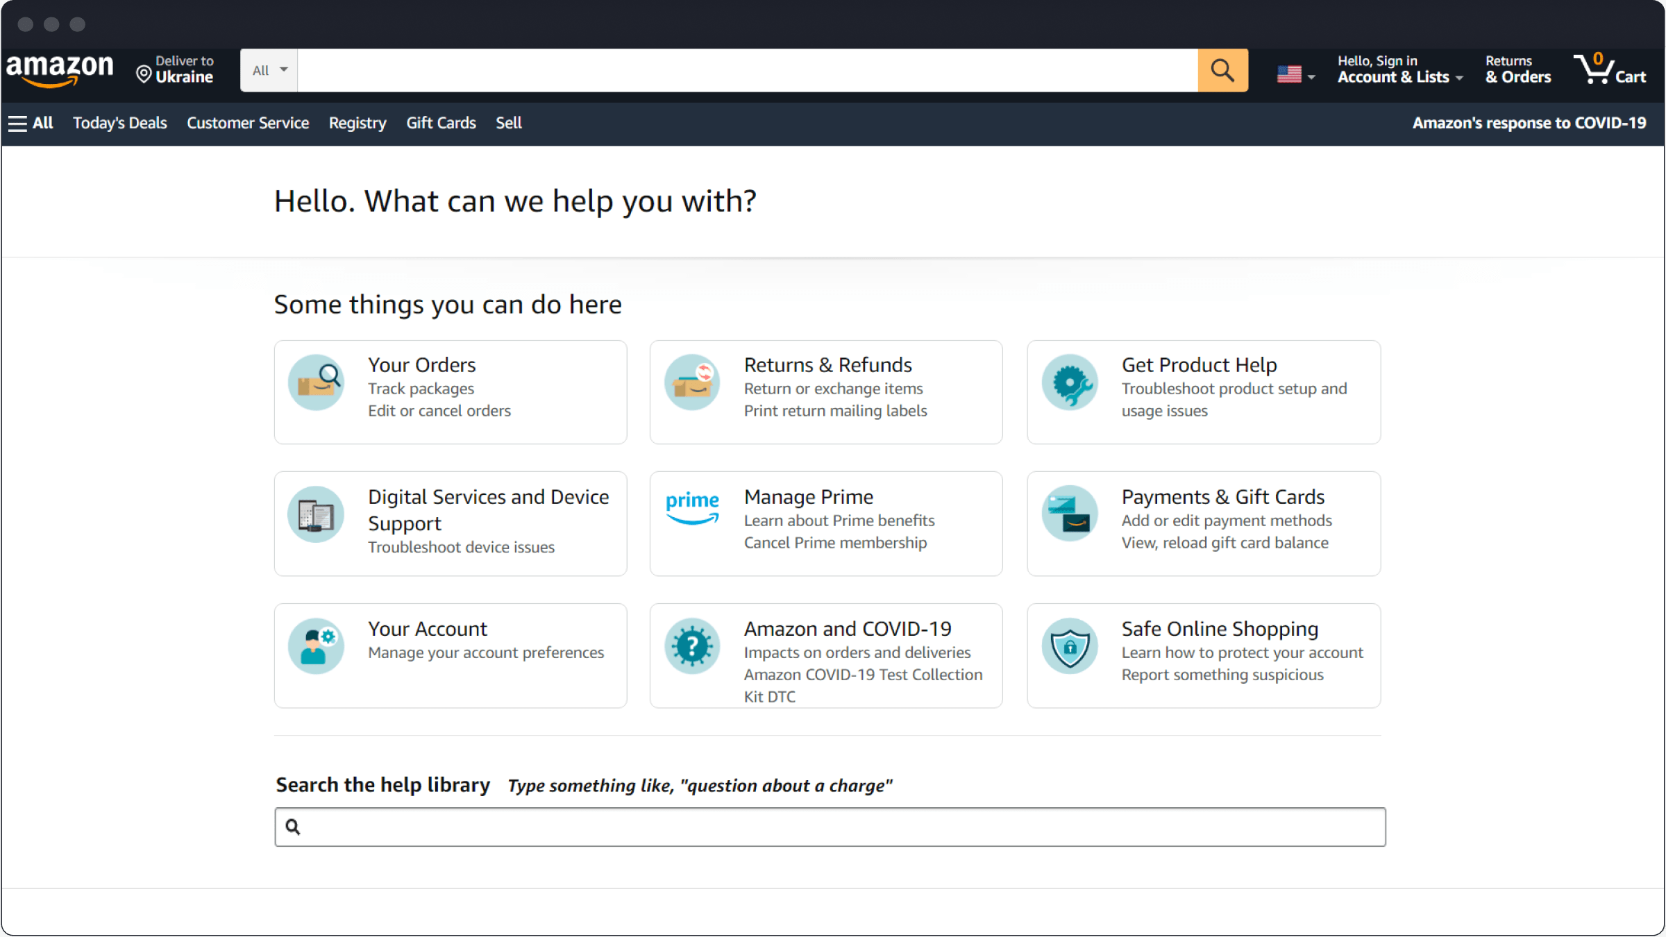Open Returns & Orders in the header

(1518, 70)
